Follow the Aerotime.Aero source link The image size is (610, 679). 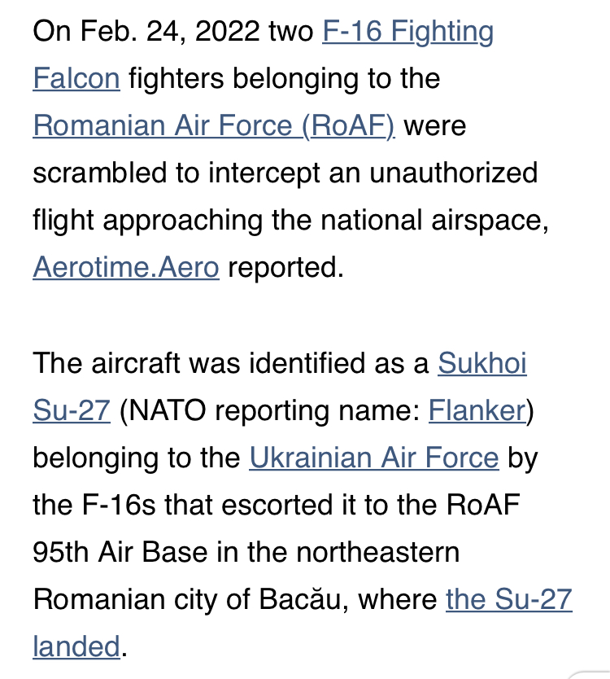[126, 267]
